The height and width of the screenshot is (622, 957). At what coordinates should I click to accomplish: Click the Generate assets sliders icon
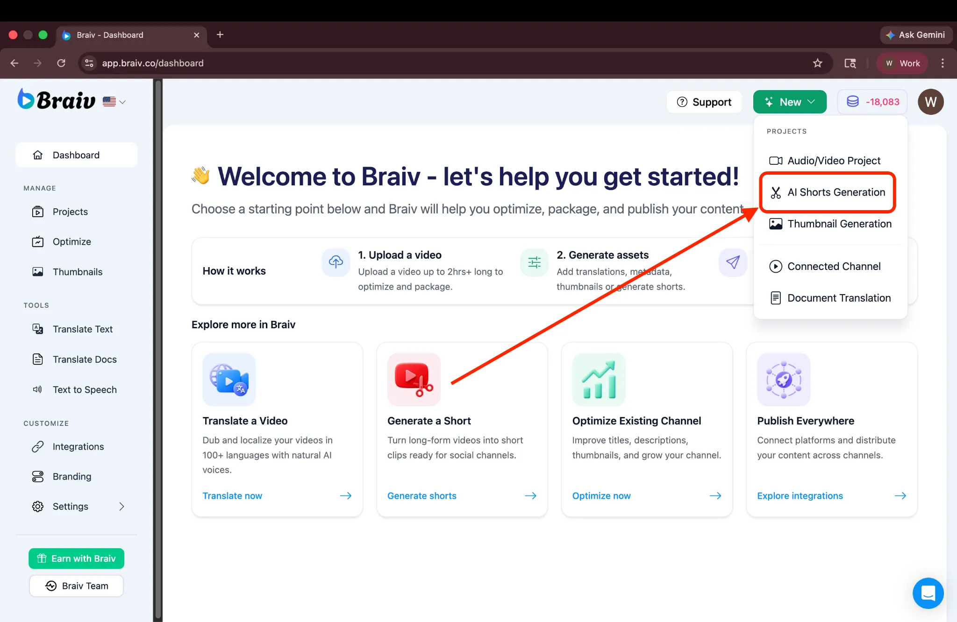[x=535, y=262]
